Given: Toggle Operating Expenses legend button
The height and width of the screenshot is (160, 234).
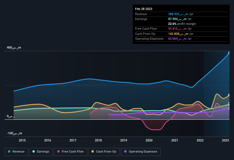Looking at the screenshot, I should coord(141,152).
